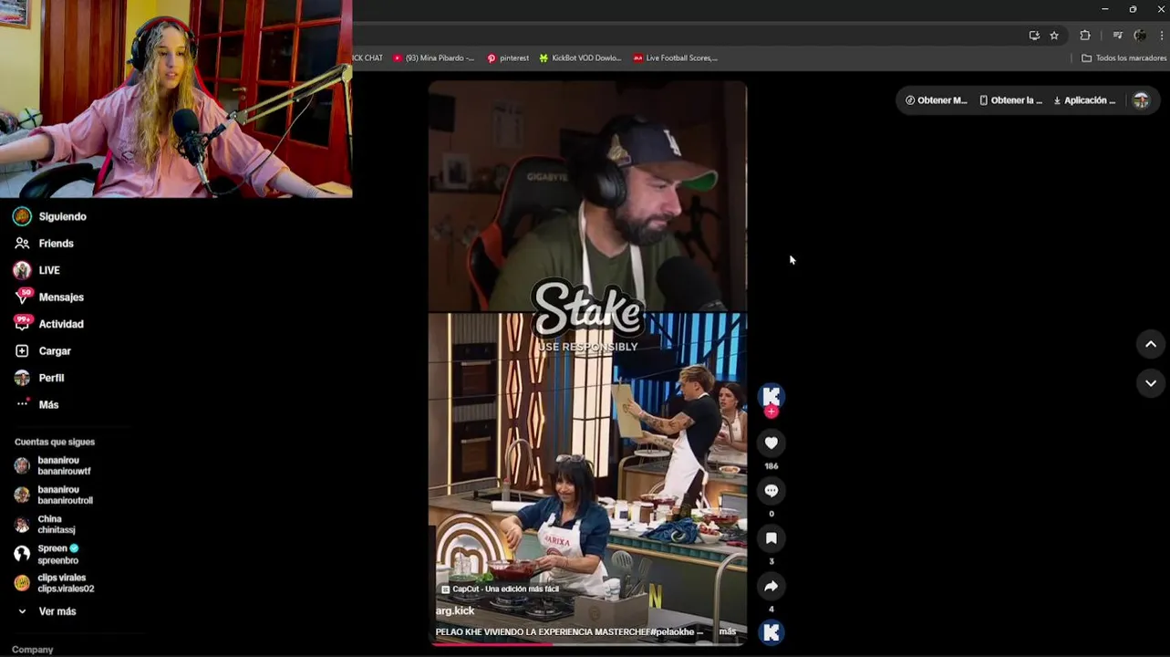This screenshot has height=657, width=1170.
Task: Click the Aplicación download button
Action: (1084, 100)
